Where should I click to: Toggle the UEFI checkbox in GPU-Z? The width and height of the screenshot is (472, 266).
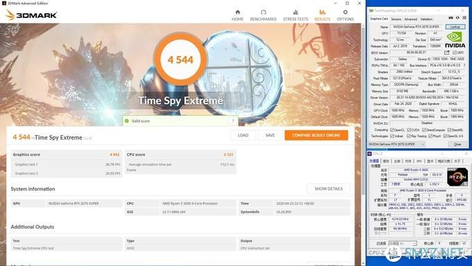click(455, 53)
